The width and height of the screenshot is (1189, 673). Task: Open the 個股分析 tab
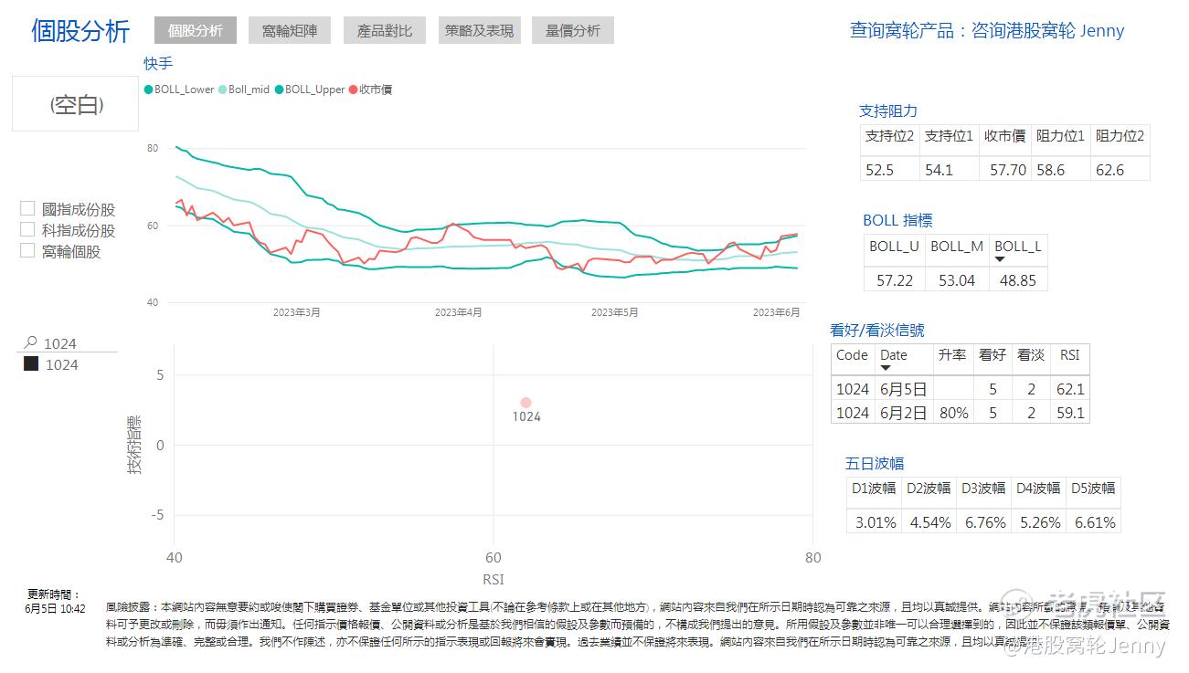click(x=195, y=30)
